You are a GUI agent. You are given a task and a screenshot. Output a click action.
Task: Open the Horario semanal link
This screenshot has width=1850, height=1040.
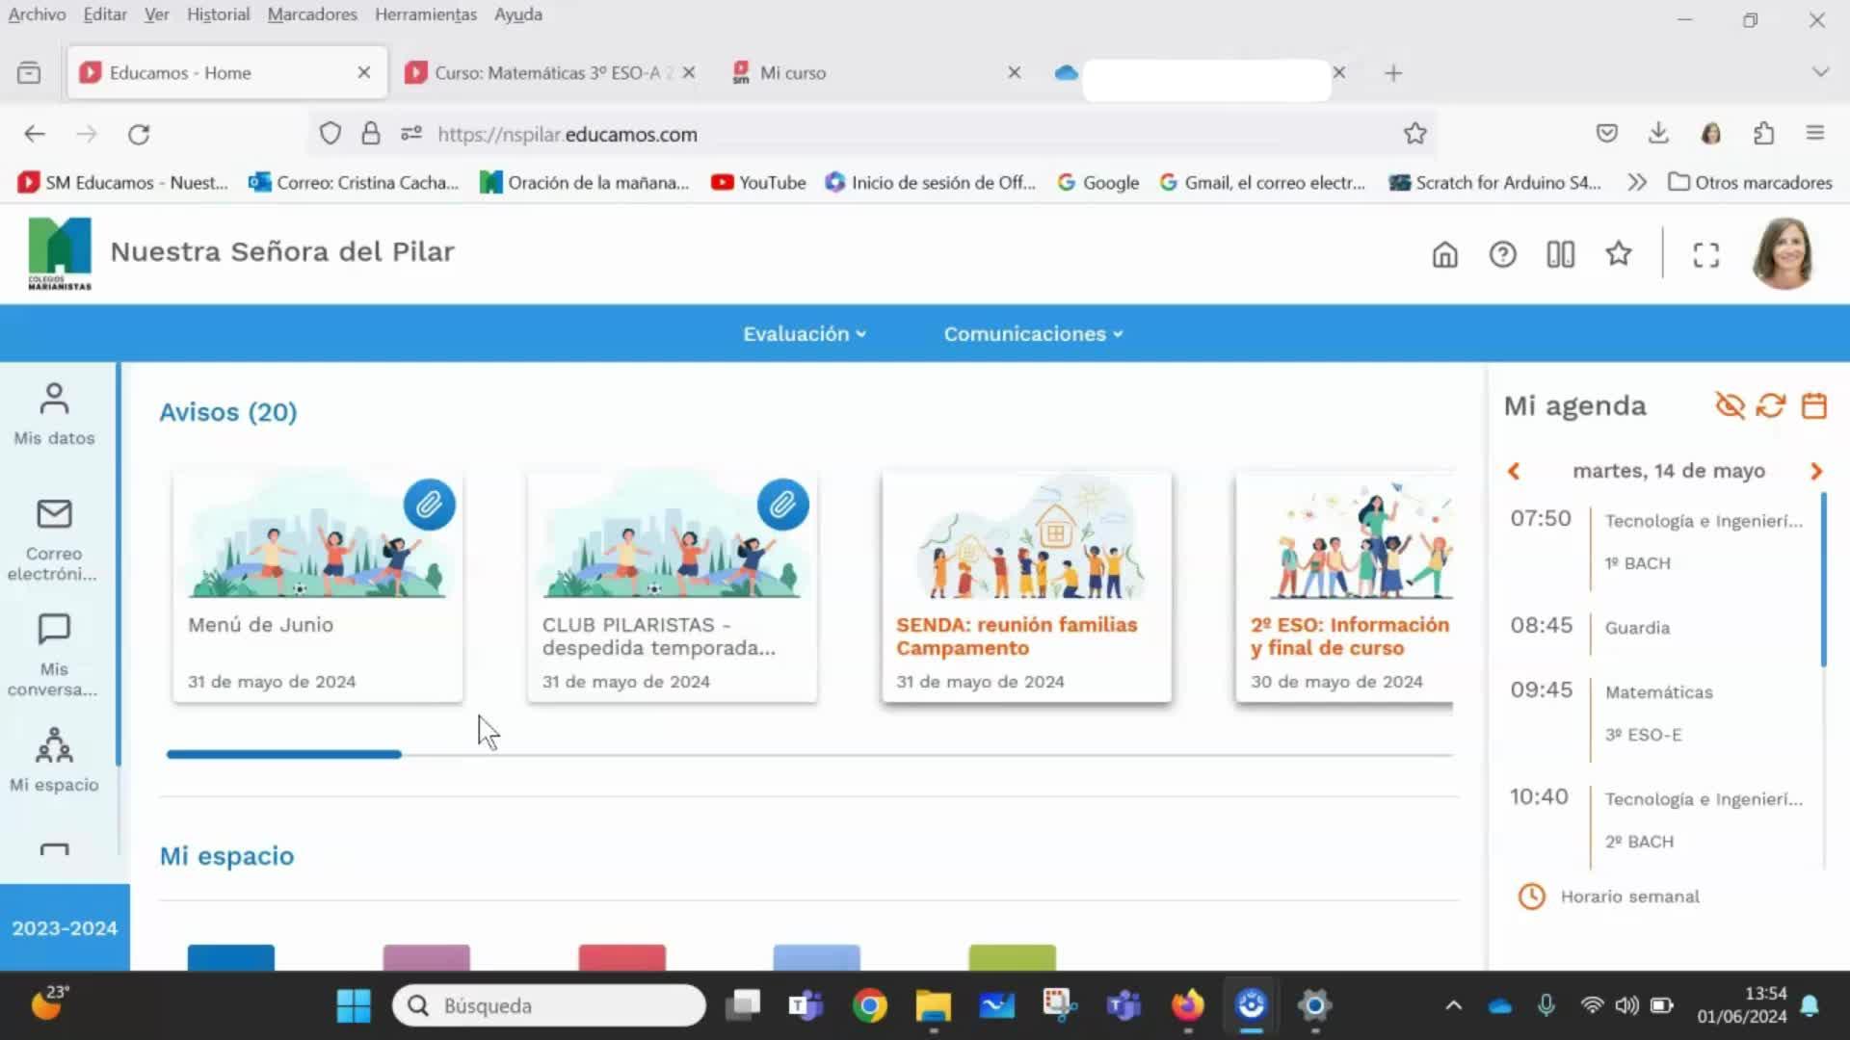[x=1628, y=897]
